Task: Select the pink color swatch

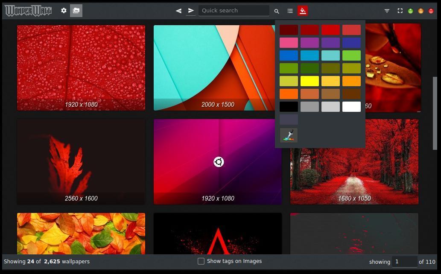Action: click(289, 43)
